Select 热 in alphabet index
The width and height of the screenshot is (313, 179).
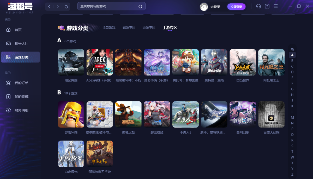click(x=292, y=49)
